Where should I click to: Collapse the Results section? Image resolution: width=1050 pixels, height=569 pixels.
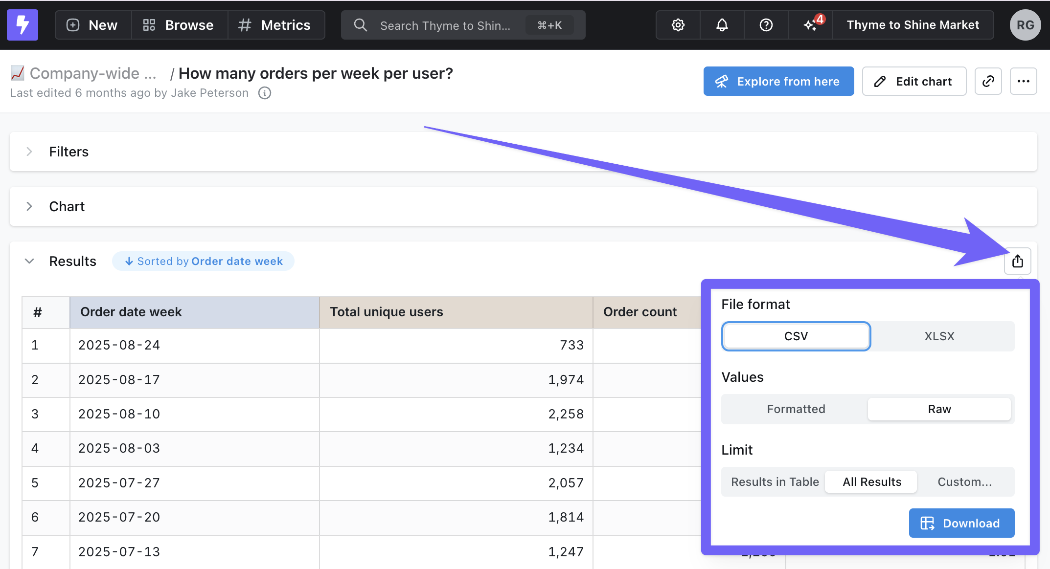tap(29, 261)
